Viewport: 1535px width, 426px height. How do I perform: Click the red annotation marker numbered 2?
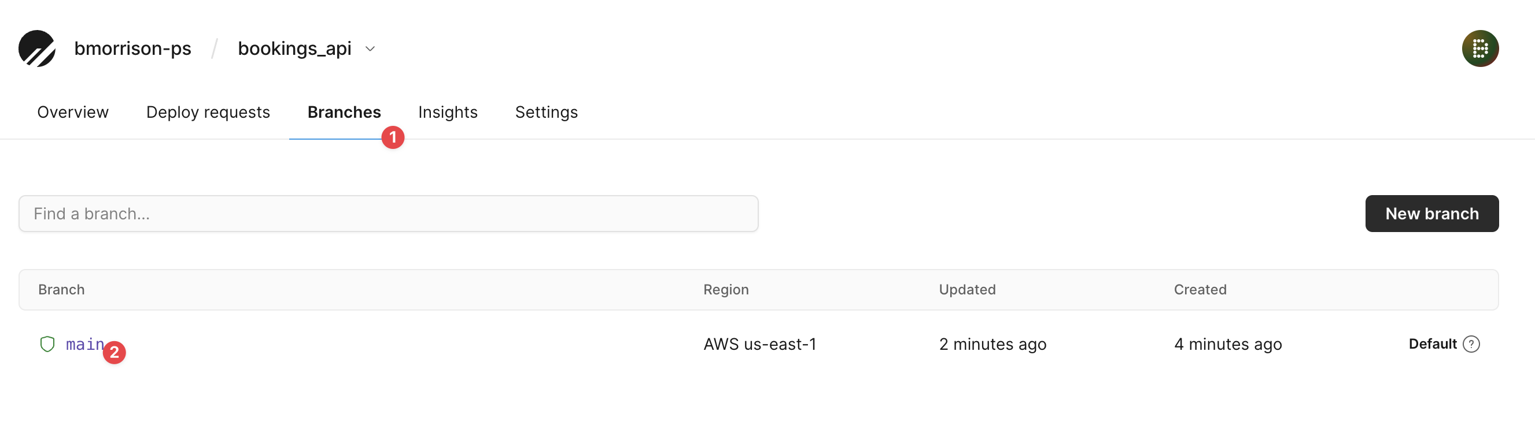(x=115, y=352)
